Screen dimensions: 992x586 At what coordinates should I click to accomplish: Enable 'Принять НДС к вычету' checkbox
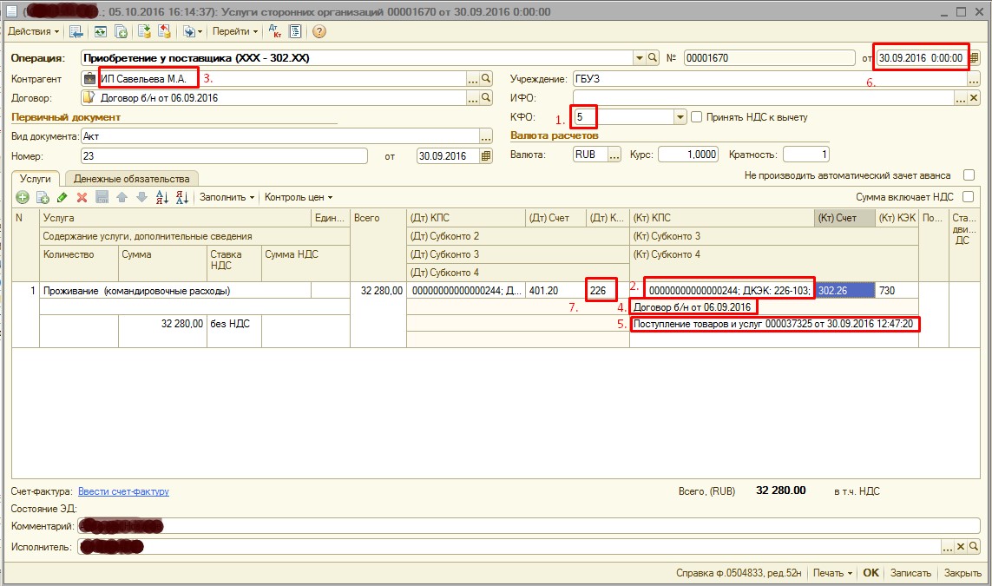pyautogui.click(x=696, y=117)
